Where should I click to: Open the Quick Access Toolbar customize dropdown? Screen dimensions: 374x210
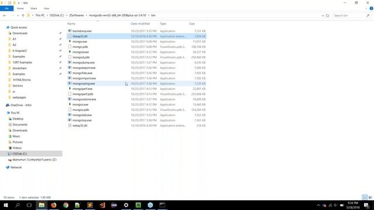(19, 3)
